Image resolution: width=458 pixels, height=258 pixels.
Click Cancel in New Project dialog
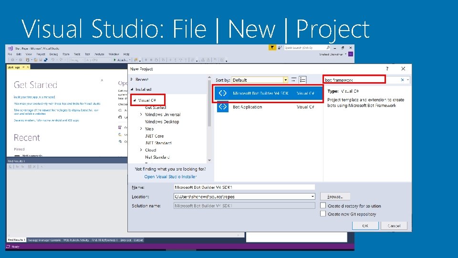tap(394, 226)
